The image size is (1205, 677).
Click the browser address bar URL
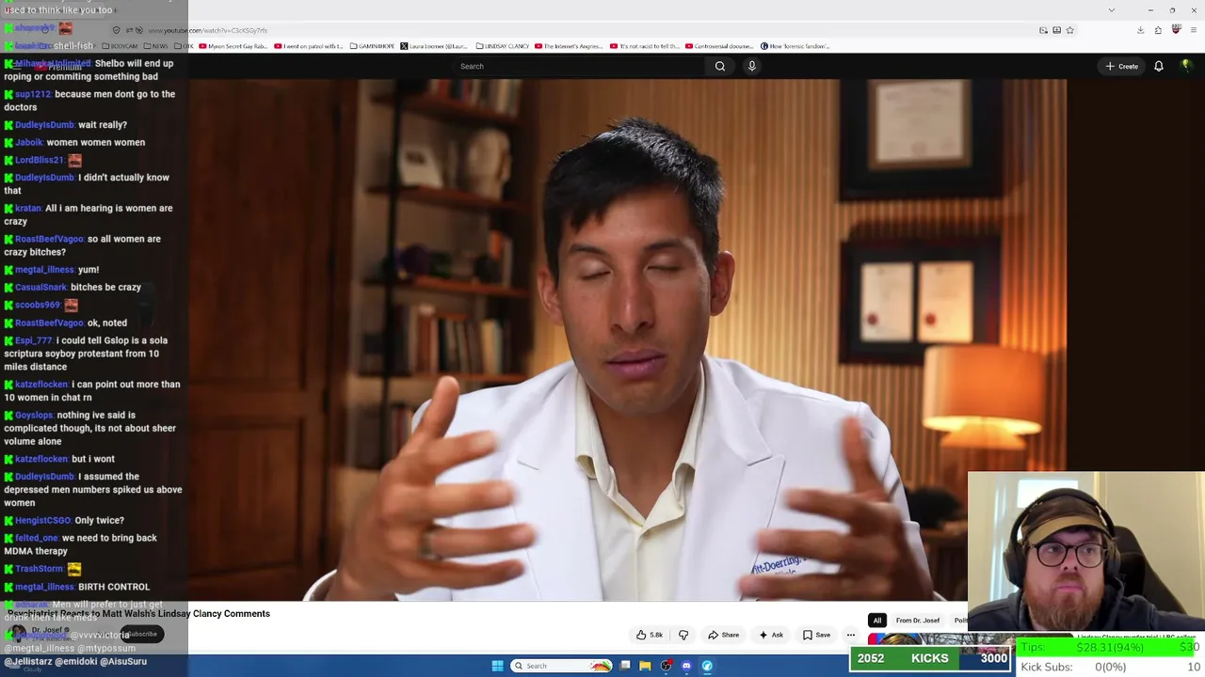(207, 30)
